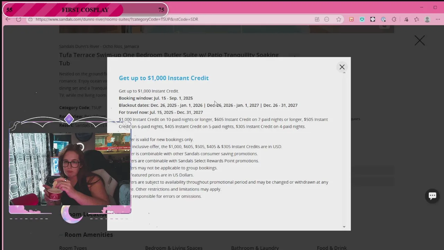Click the 'Food & Drink' amenities column
The height and width of the screenshot is (250, 444).
[x=332, y=248]
